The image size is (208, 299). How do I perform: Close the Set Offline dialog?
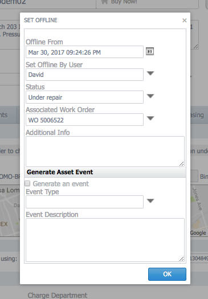184,20
